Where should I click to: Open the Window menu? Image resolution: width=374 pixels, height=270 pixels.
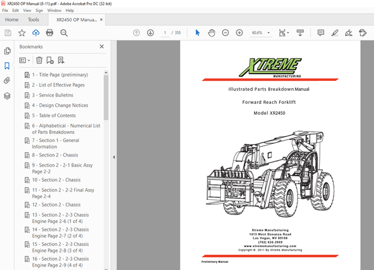54,10
